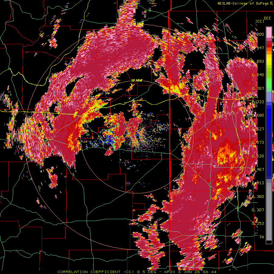The height and width of the screenshot is (274, 274).
Task: Click the 0.627 scale value
Action: pos(258,129)
